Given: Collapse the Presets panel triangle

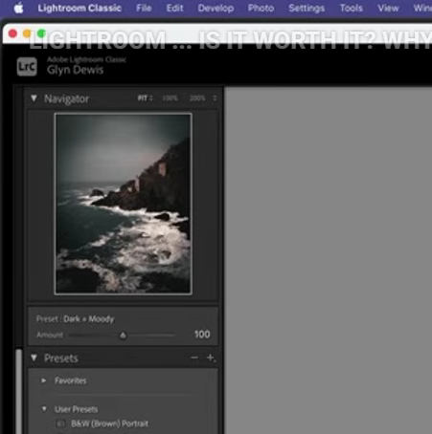Looking at the screenshot, I should [x=34, y=358].
